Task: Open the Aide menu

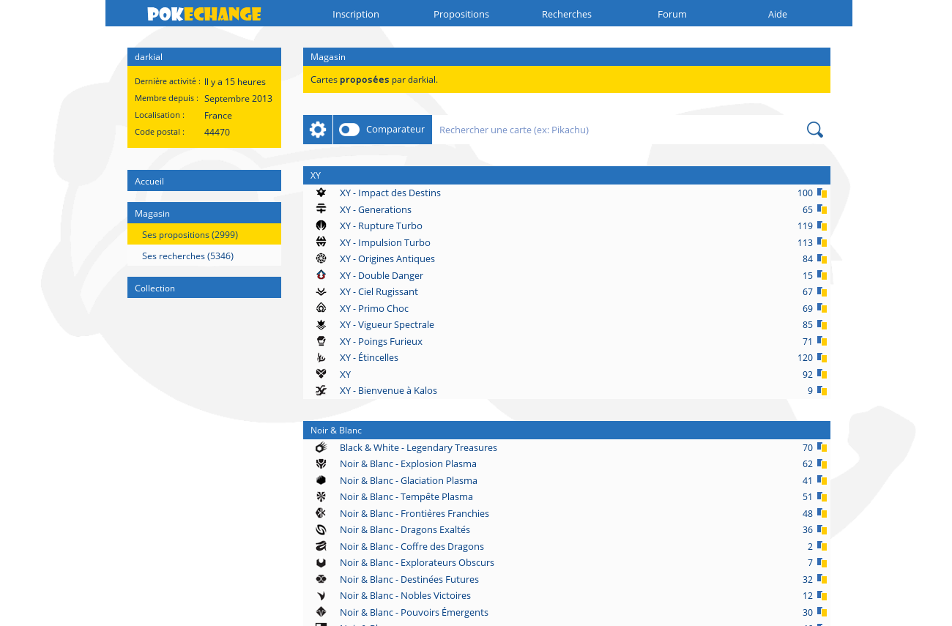Action: [x=778, y=14]
